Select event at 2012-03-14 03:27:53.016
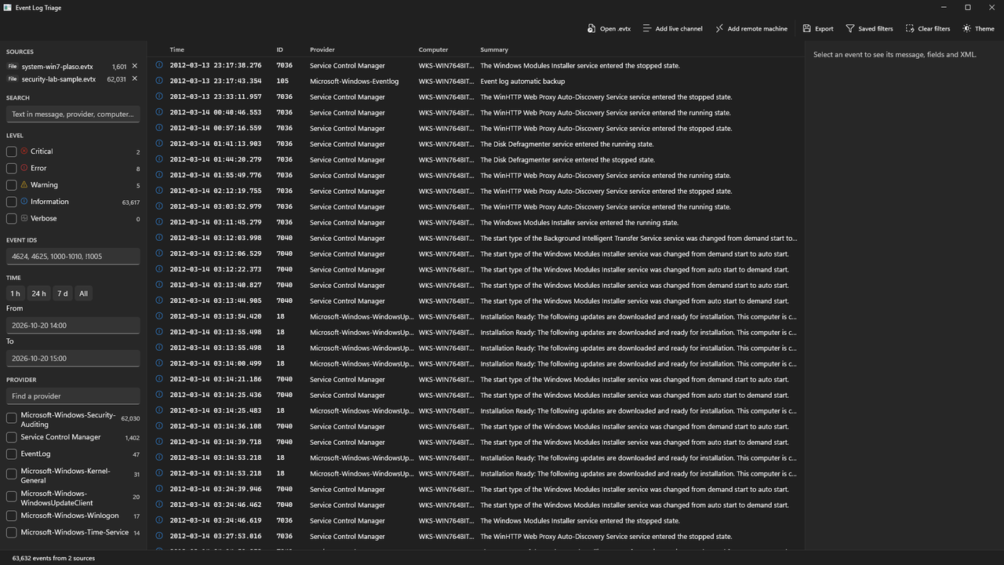This screenshot has width=1004, height=565. click(476, 537)
